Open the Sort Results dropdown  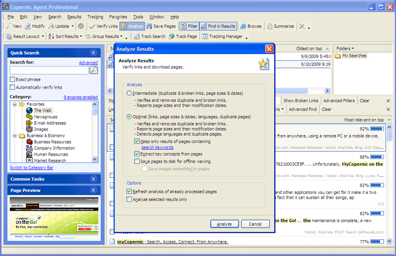pos(65,37)
